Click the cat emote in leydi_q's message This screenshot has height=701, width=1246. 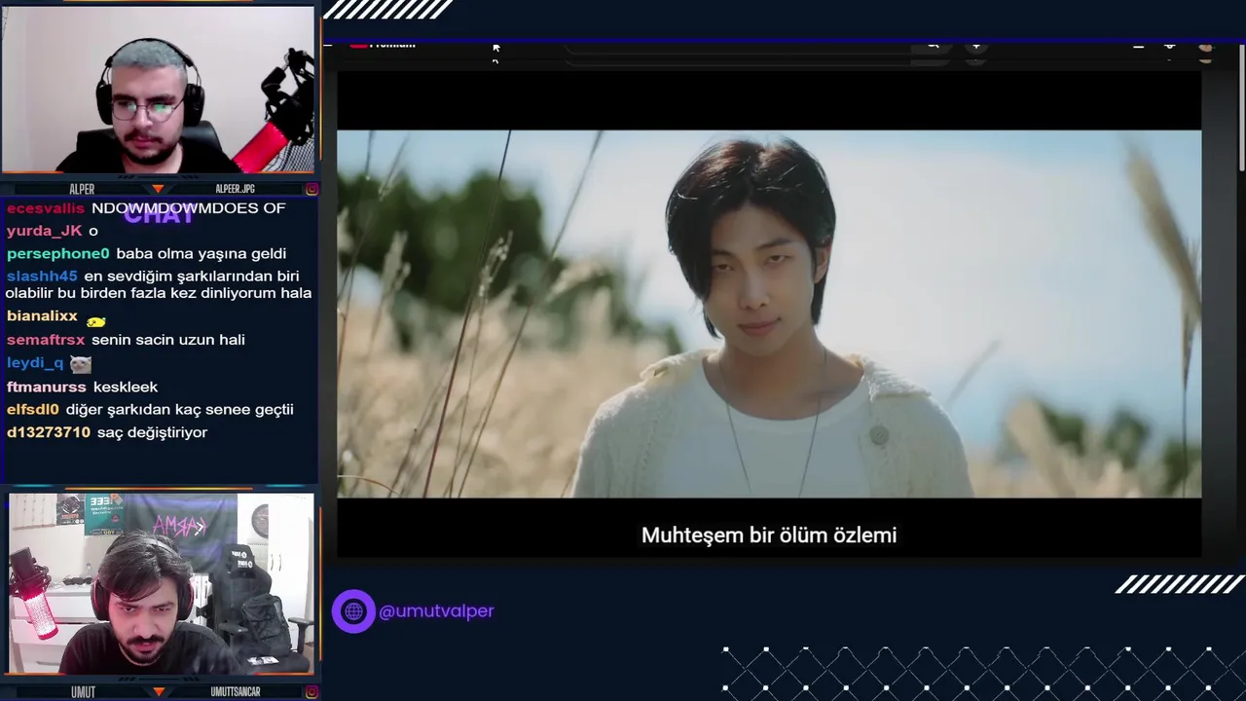(81, 364)
